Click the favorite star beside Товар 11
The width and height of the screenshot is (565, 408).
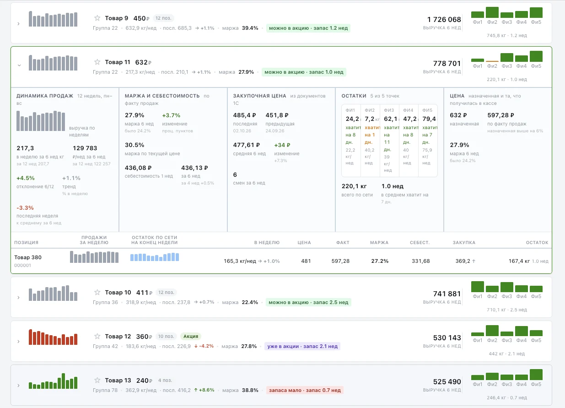coord(97,62)
